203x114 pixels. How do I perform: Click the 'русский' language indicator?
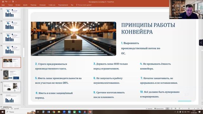tap(16, 109)
